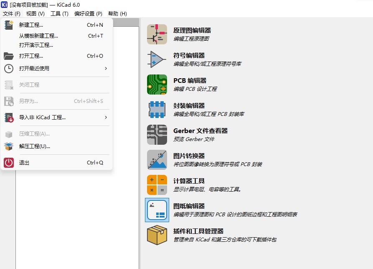Open the 文件 (F) menu

[x=11, y=13]
